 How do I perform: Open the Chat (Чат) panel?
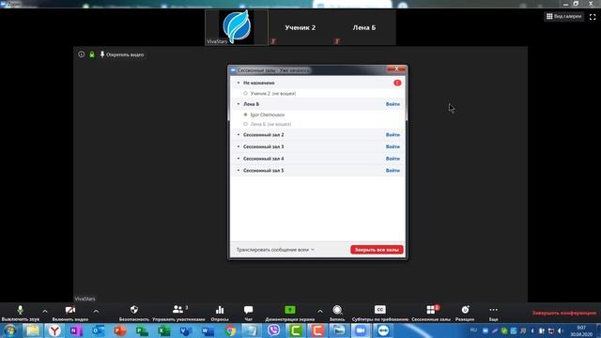248,313
